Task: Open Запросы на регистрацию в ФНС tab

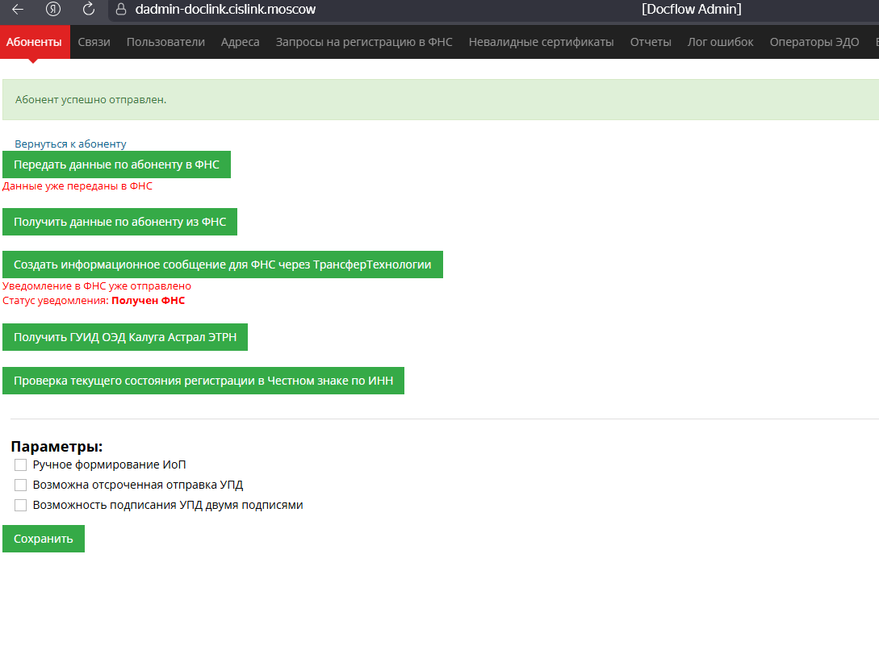Action: 364,42
